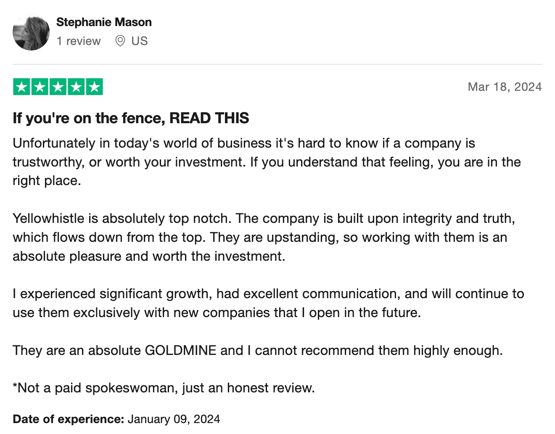The height and width of the screenshot is (434, 555).
Task: Click the "*Not a paid spokeswoman" line
Action: [x=164, y=388]
